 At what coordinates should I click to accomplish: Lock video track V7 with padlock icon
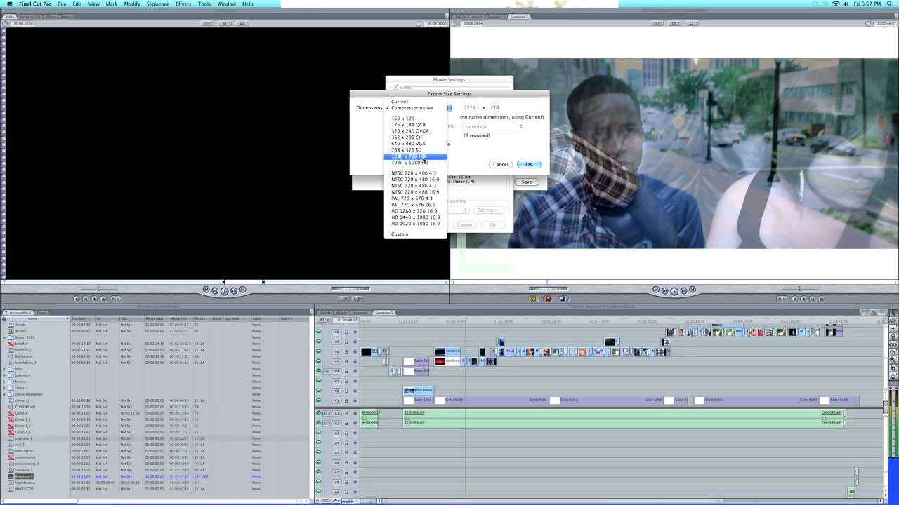346,342
